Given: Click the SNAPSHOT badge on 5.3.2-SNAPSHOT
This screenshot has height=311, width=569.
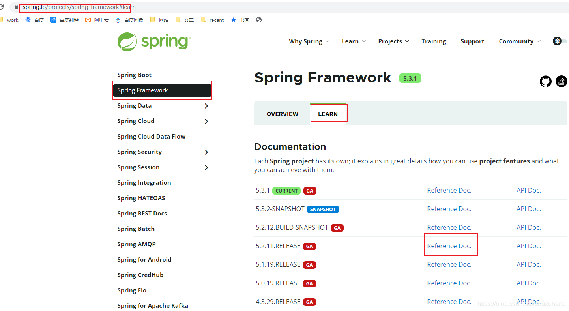Looking at the screenshot, I should (x=323, y=209).
